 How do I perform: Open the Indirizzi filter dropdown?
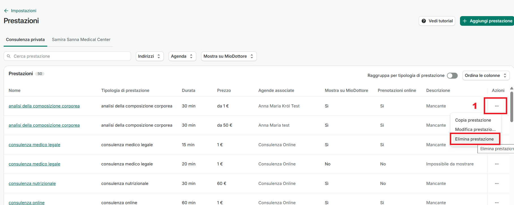(x=150, y=56)
